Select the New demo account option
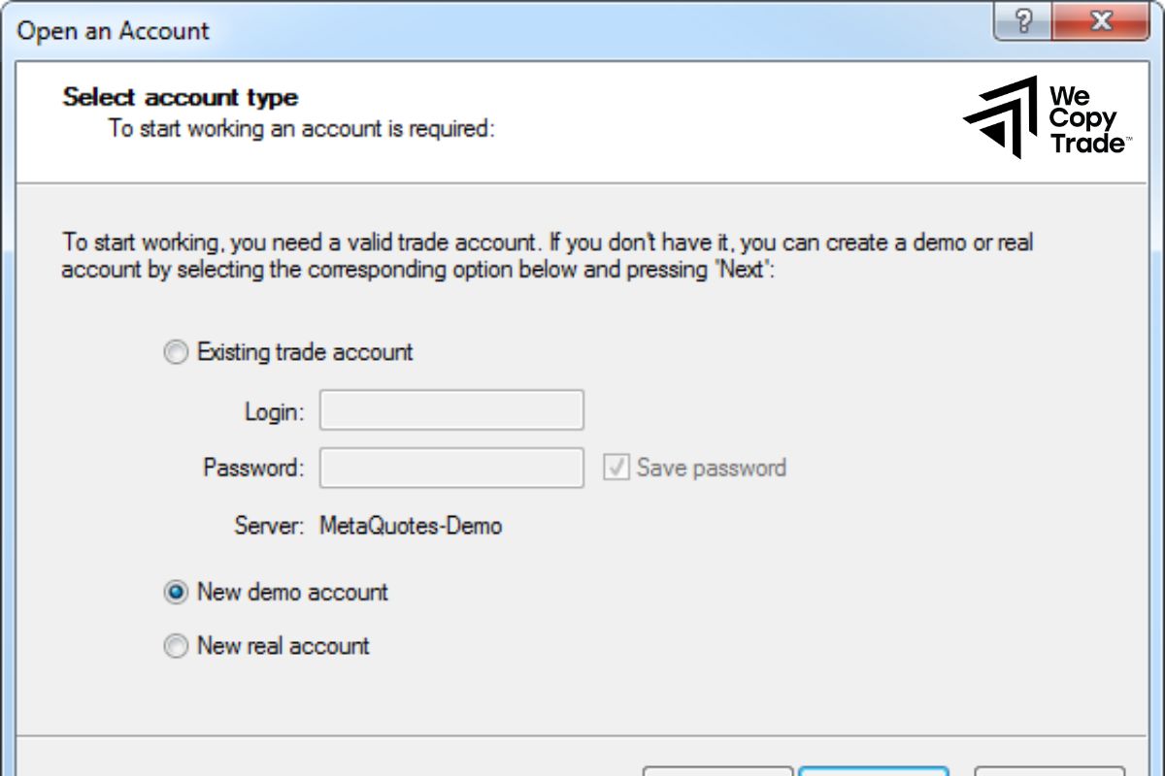Screen dimensions: 1165x776 [176, 592]
